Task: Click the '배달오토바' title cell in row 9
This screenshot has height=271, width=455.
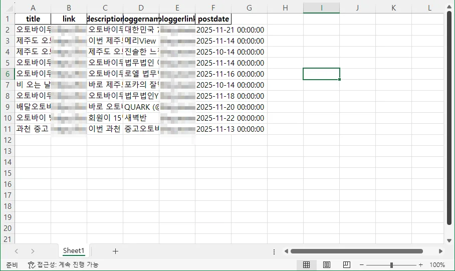Action: 33,107
